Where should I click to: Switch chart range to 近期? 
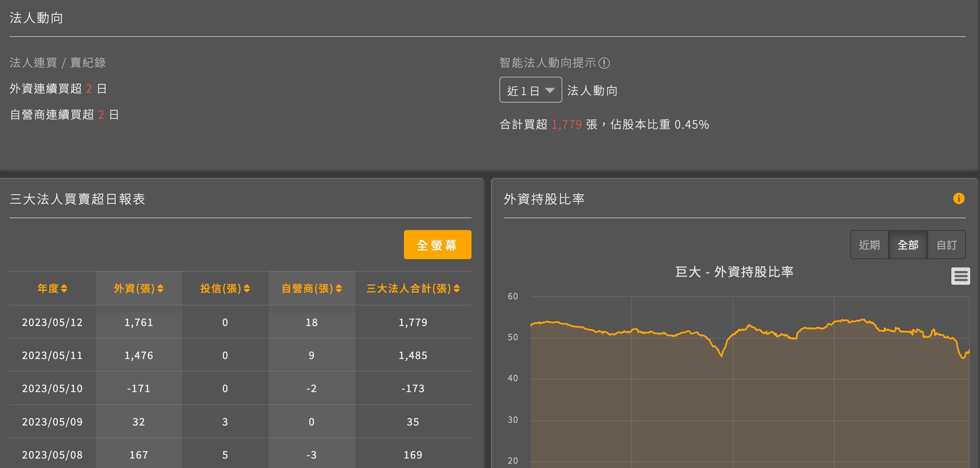coord(869,245)
